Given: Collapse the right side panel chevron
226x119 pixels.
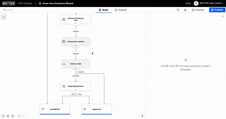Looking at the screenshot, I should click(x=223, y=17).
